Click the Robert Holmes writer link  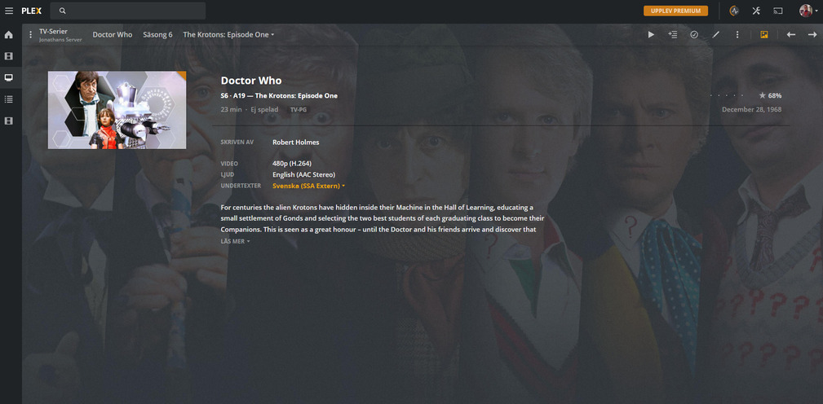295,142
